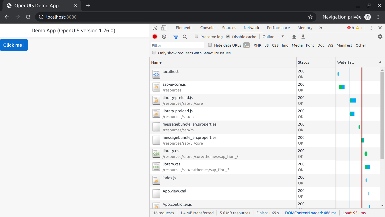Screen dimensions: 385x217
Task: Filter requests by CSS type
Action: [x=275, y=45]
